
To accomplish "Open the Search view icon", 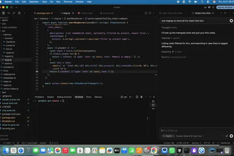I will 9,13.
